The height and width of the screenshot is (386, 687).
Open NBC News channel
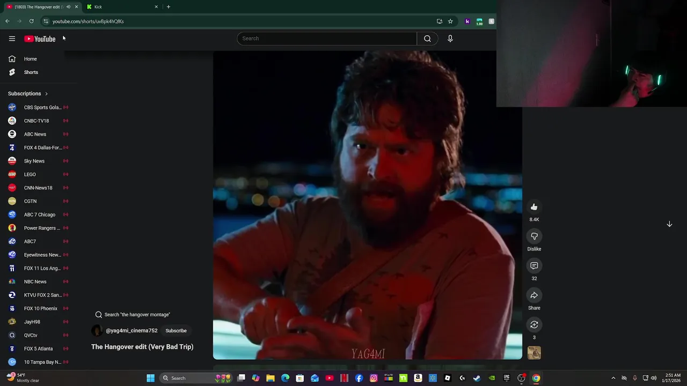(38, 281)
